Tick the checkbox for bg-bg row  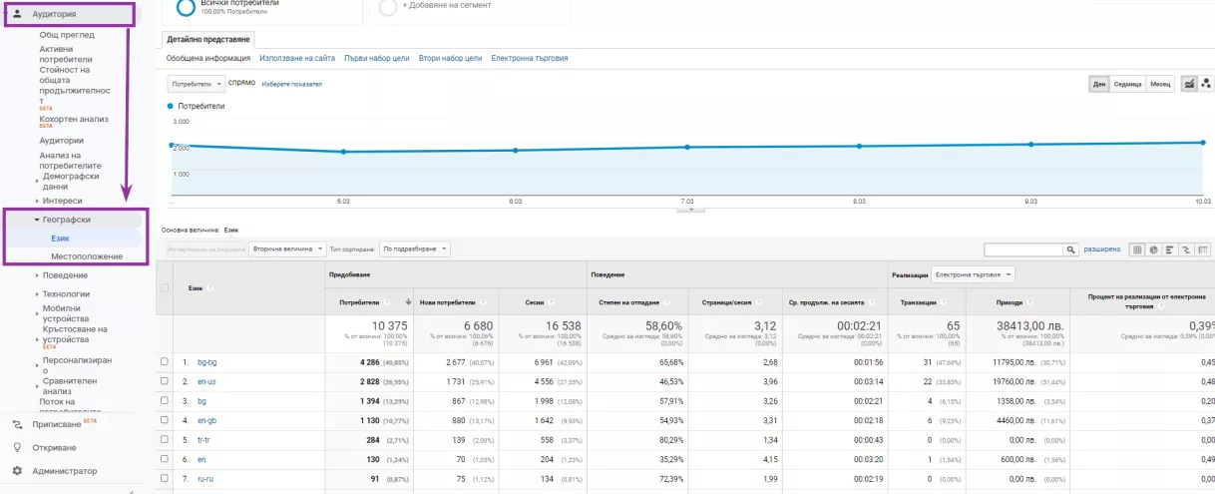point(165,362)
